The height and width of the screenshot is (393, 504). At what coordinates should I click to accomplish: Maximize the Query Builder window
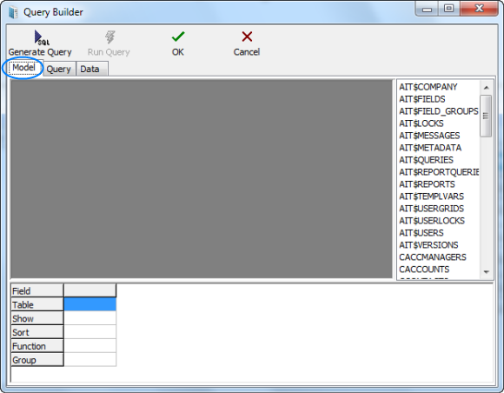[448, 9]
